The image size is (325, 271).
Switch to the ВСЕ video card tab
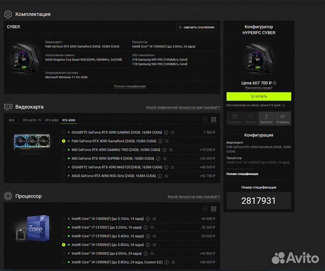[x=12, y=120]
